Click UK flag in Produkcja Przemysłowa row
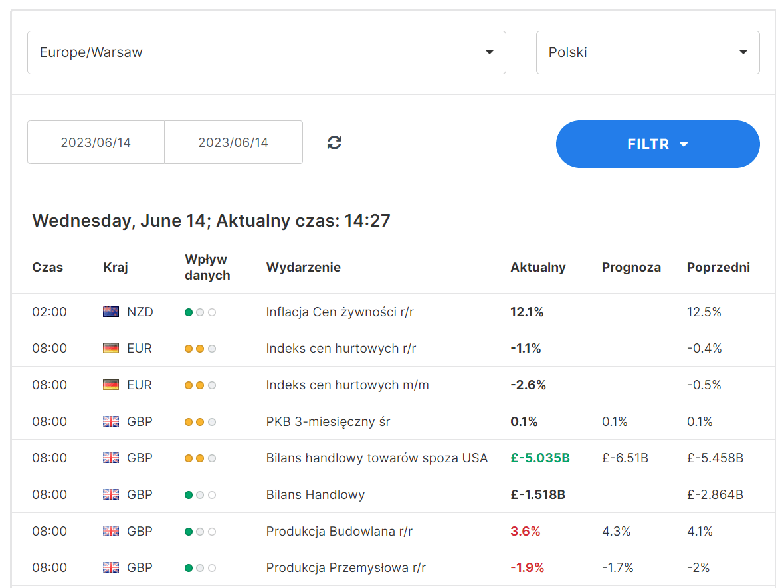The image size is (776, 588). tap(111, 567)
